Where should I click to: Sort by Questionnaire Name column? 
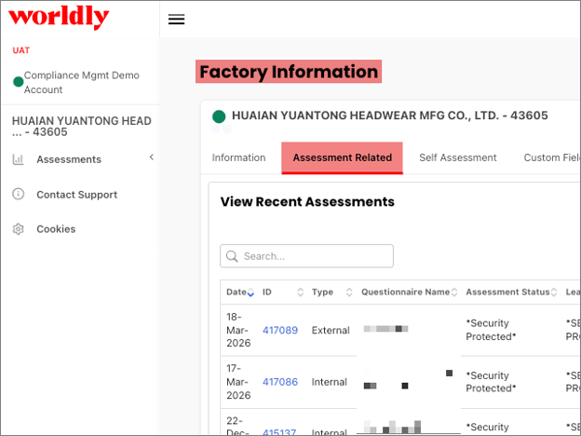[x=454, y=293]
